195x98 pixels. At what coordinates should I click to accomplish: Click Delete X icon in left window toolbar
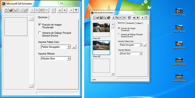tap(47, 10)
